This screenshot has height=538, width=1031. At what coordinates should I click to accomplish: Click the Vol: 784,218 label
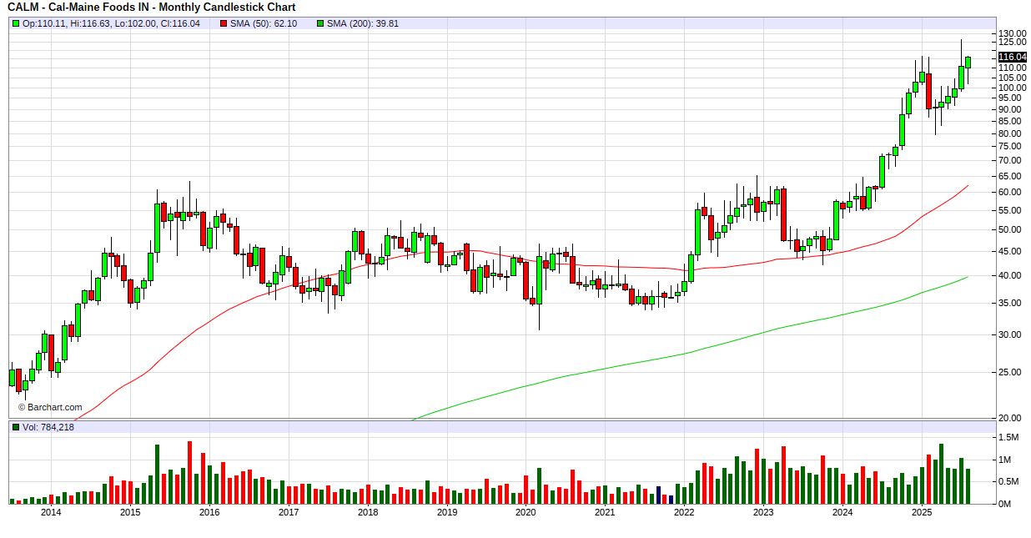click(48, 427)
